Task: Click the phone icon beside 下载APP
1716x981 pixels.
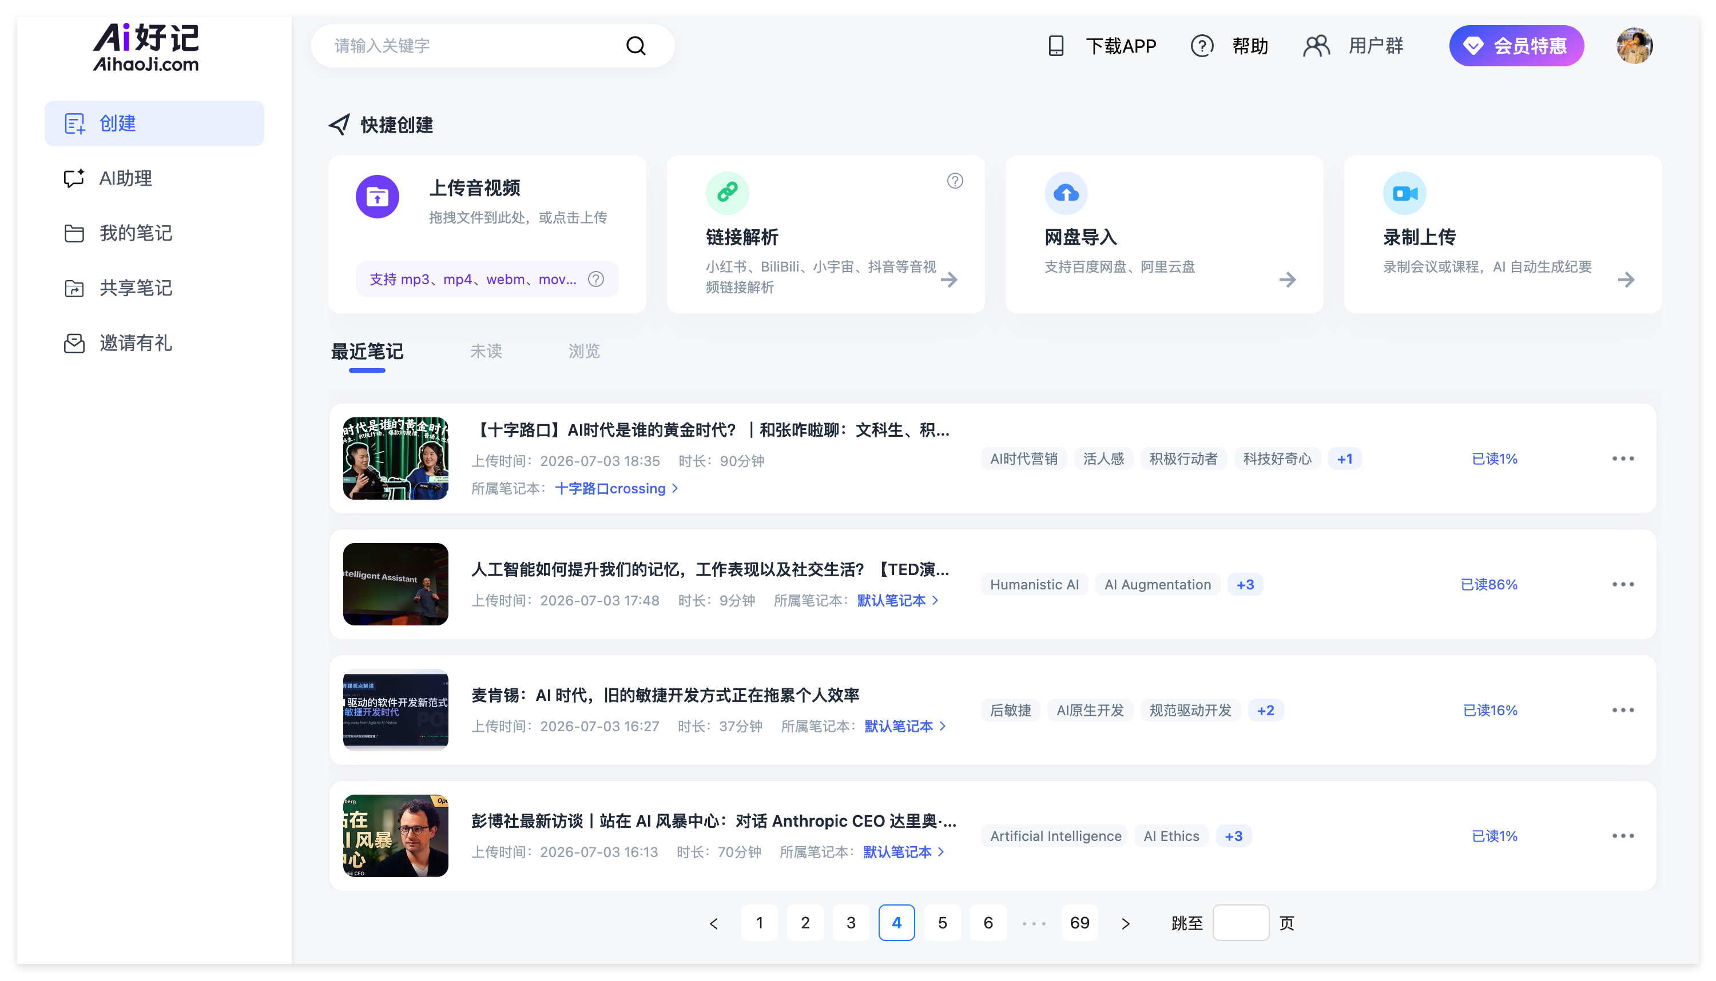Action: pyautogui.click(x=1055, y=46)
